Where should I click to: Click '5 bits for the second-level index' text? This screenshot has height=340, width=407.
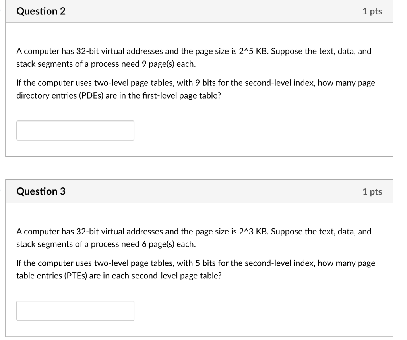pos(255,263)
